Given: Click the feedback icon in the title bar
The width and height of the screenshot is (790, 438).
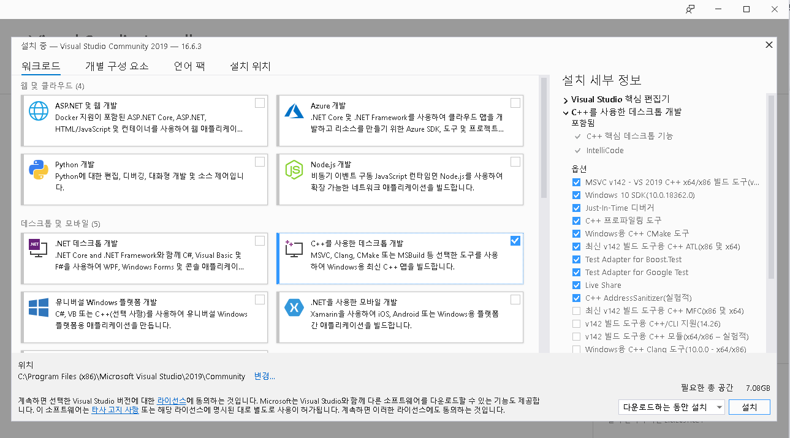Looking at the screenshot, I should click(x=690, y=9).
